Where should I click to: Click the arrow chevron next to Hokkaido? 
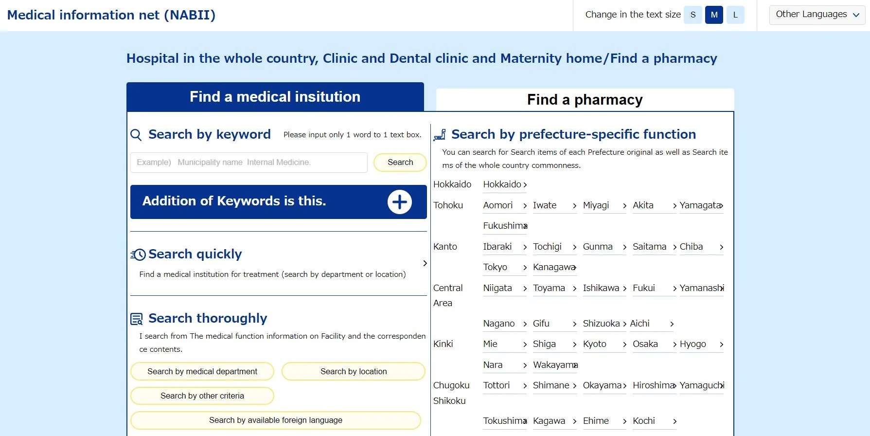(525, 185)
